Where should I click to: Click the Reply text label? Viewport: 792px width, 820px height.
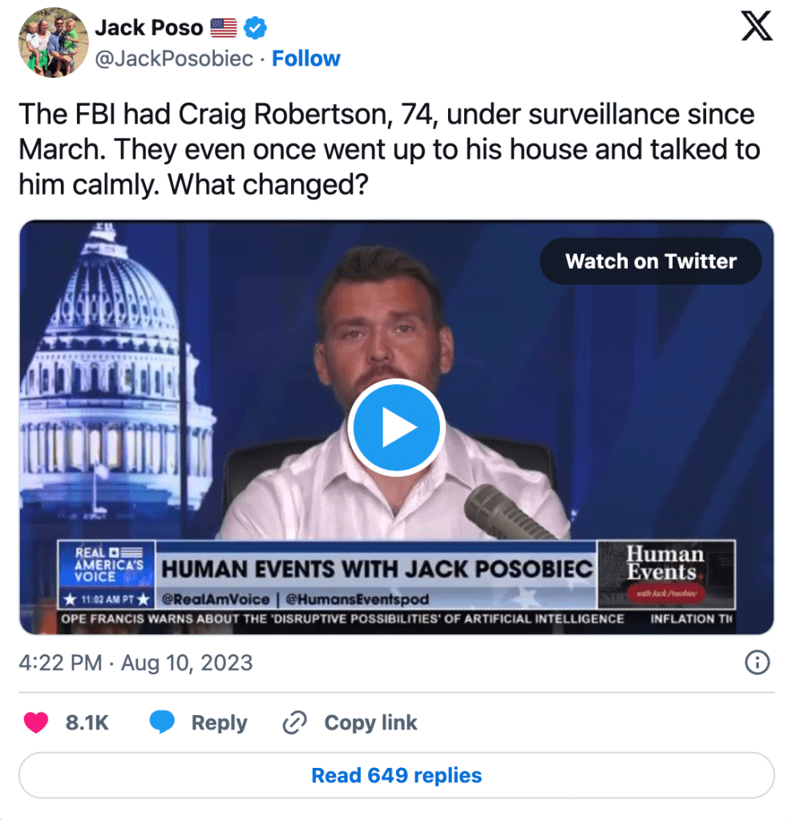tap(219, 723)
